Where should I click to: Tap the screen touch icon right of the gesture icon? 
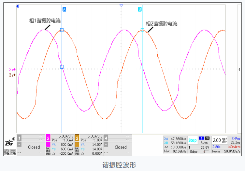click(13, 152)
